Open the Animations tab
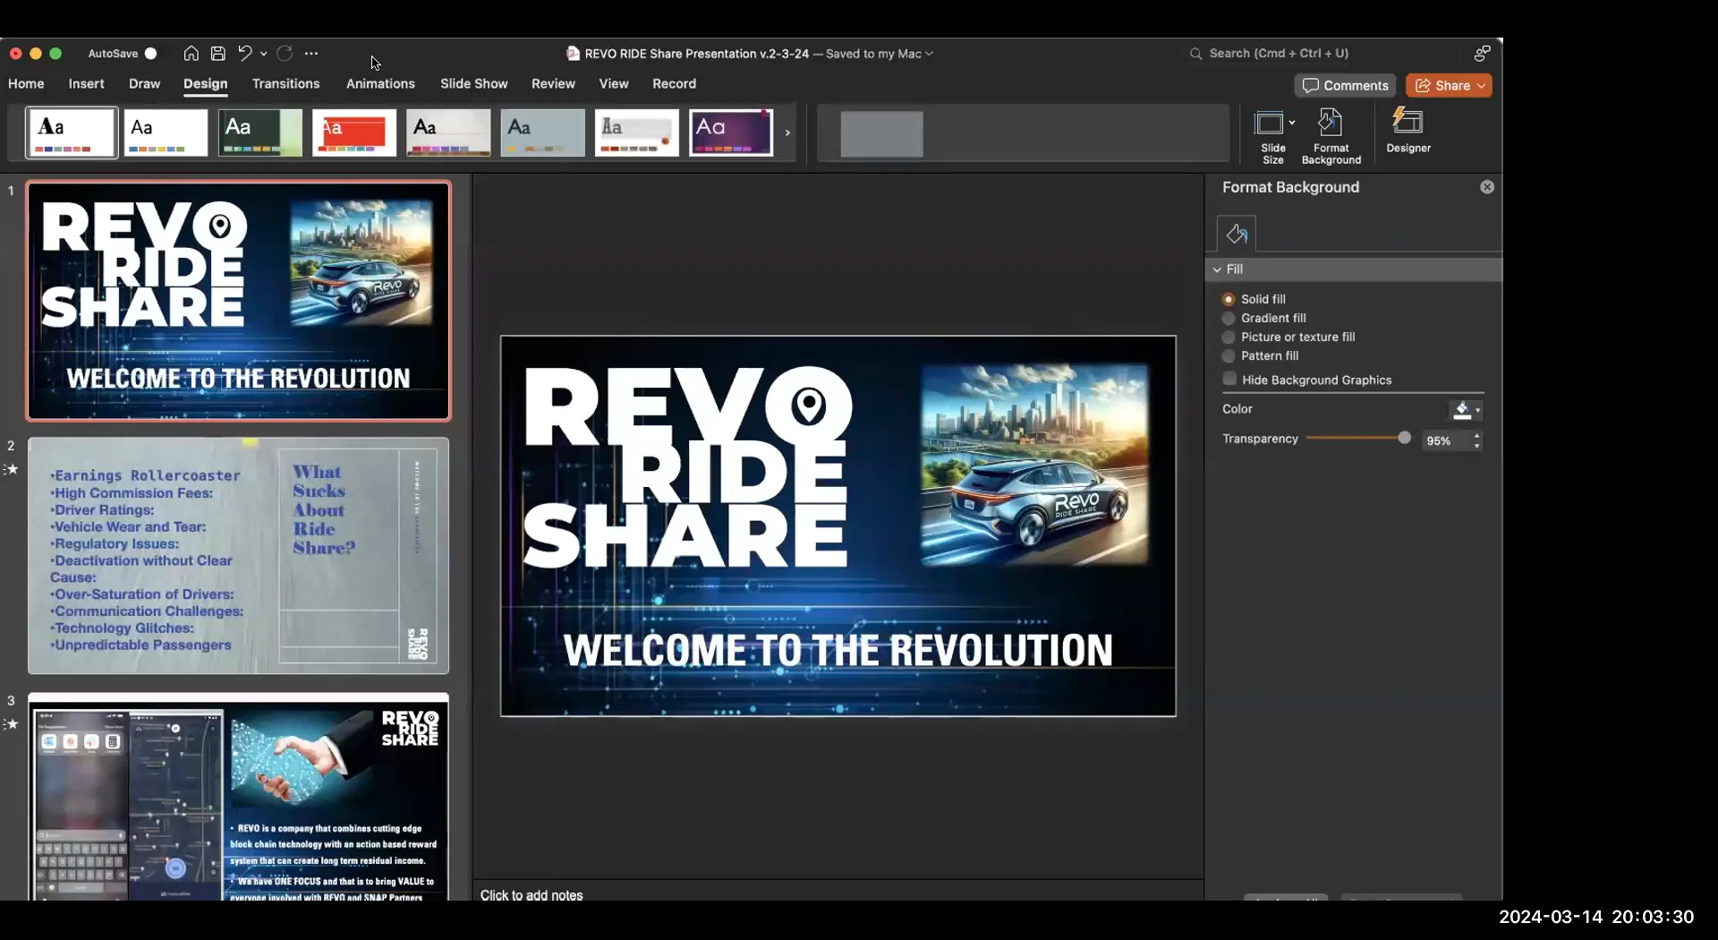This screenshot has width=1718, height=940. pyautogui.click(x=380, y=83)
